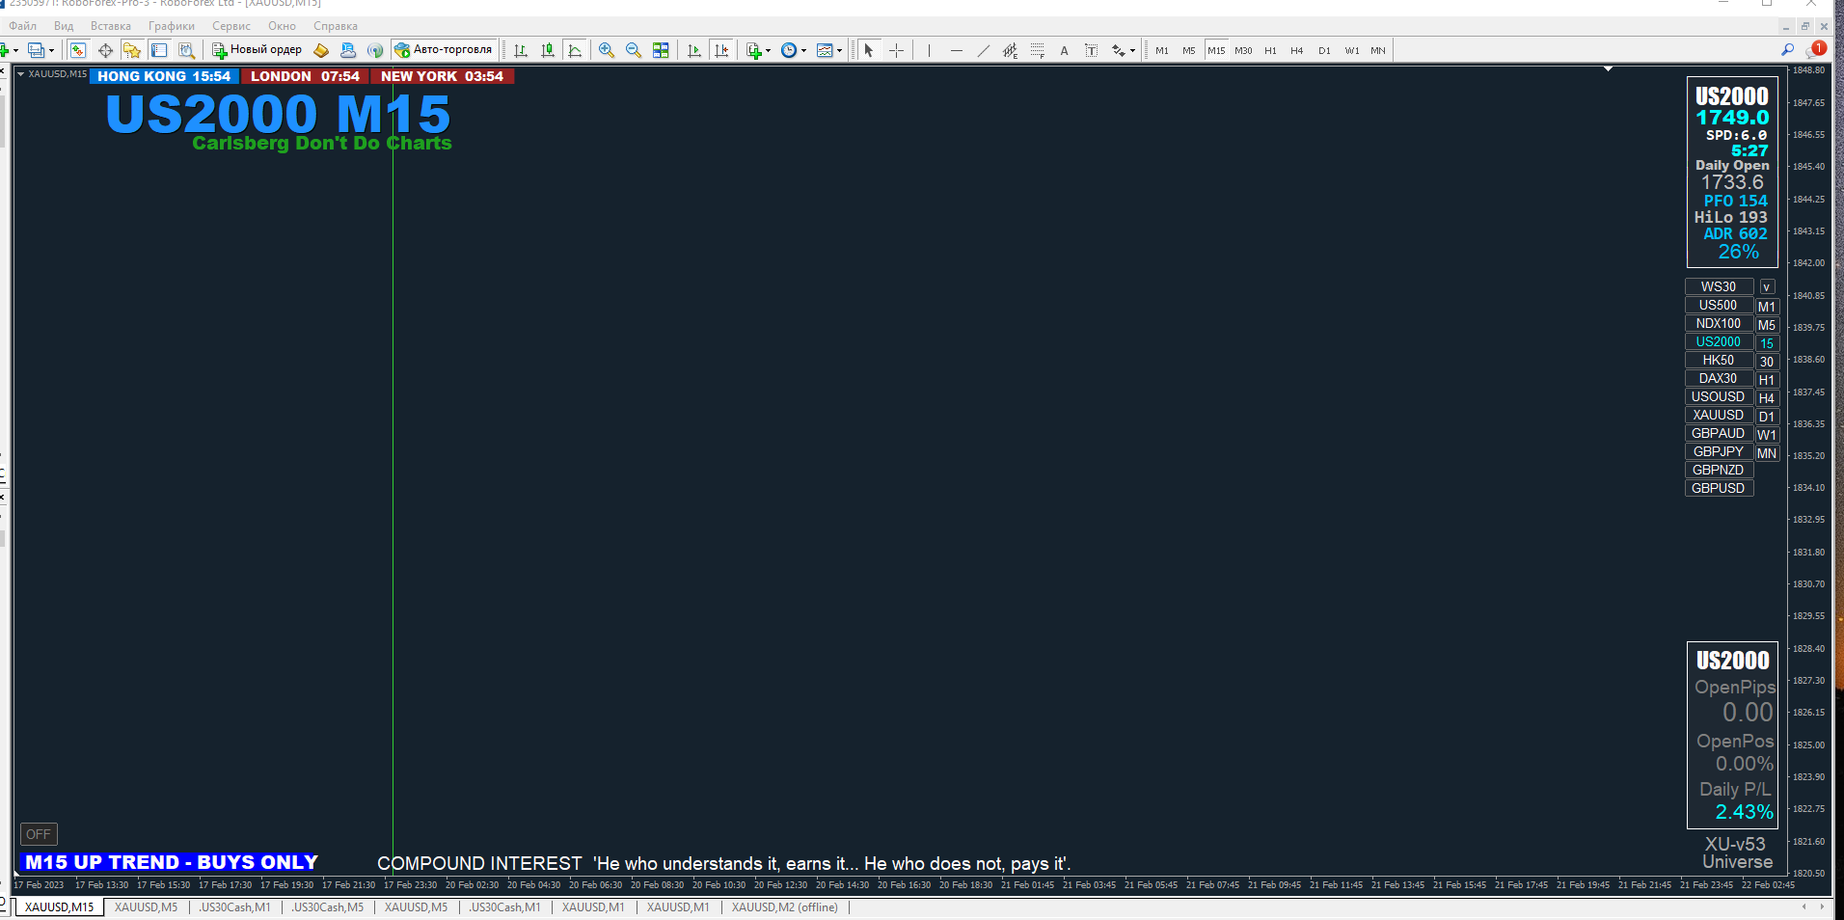Switch chart symbol to NDX100
1844x920 pixels.
pos(1719,324)
